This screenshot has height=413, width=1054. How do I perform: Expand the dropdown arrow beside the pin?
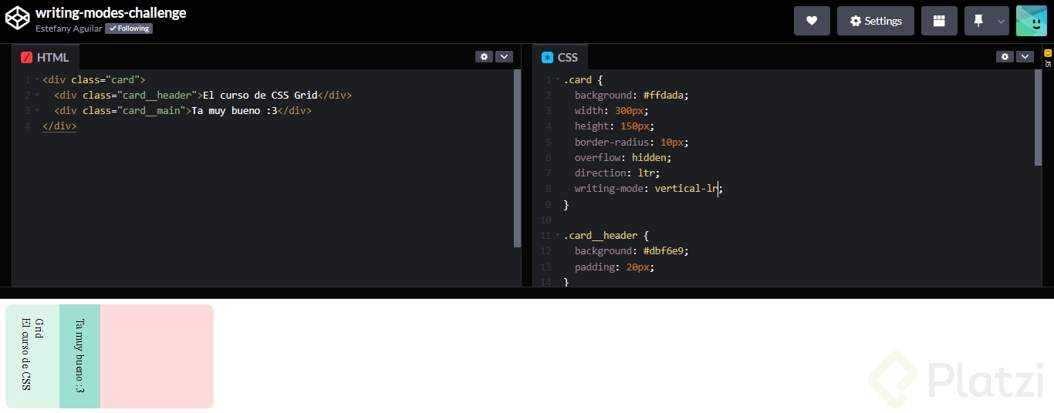[1002, 21]
